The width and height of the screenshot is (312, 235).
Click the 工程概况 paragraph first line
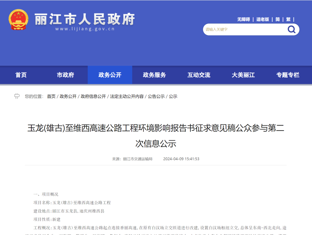point(160,228)
